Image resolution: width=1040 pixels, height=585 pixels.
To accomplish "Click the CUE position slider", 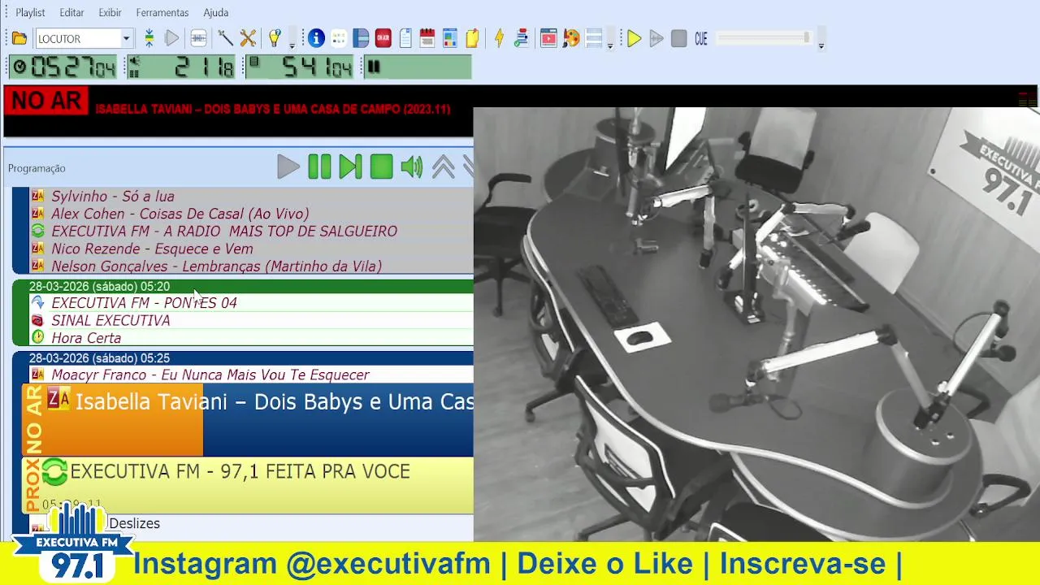I will point(765,38).
